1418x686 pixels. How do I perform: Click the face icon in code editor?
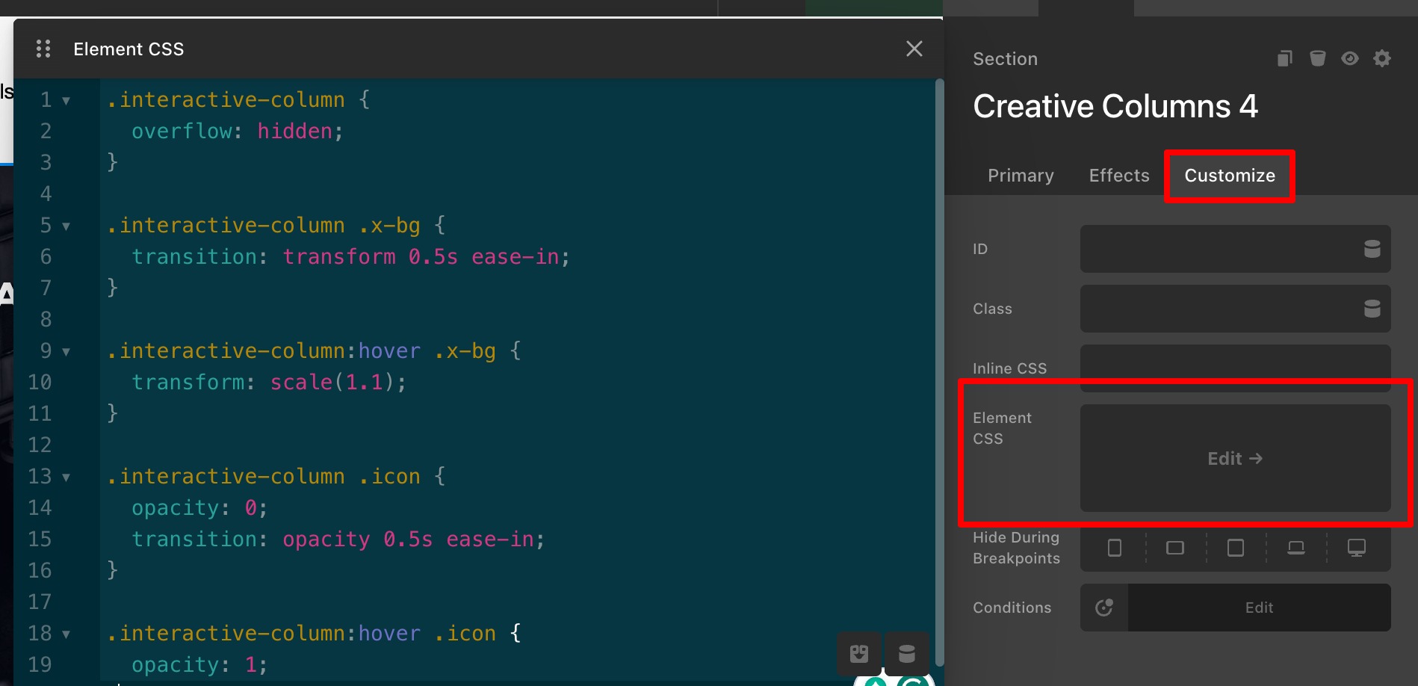(x=859, y=654)
